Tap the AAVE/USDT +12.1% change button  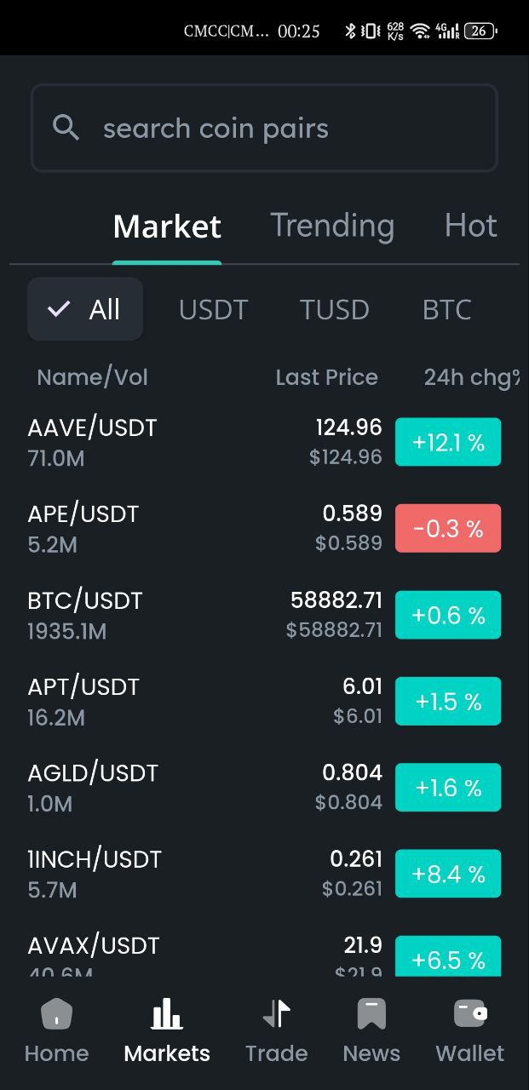pos(448,443)
